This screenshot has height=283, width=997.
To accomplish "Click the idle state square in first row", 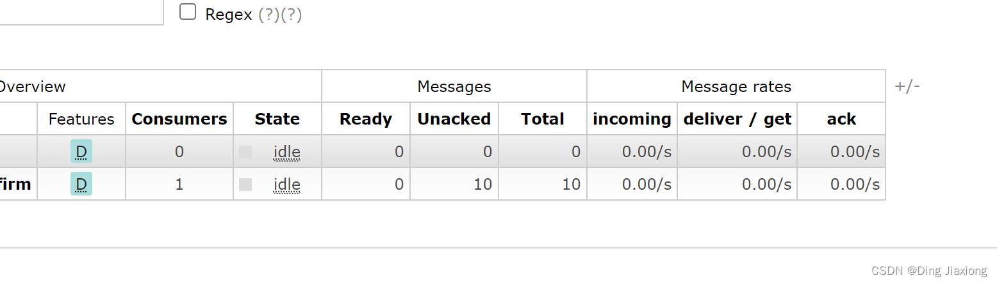I will (245, 152).
